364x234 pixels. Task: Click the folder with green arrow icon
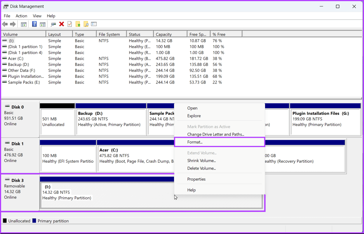point(78,24)
